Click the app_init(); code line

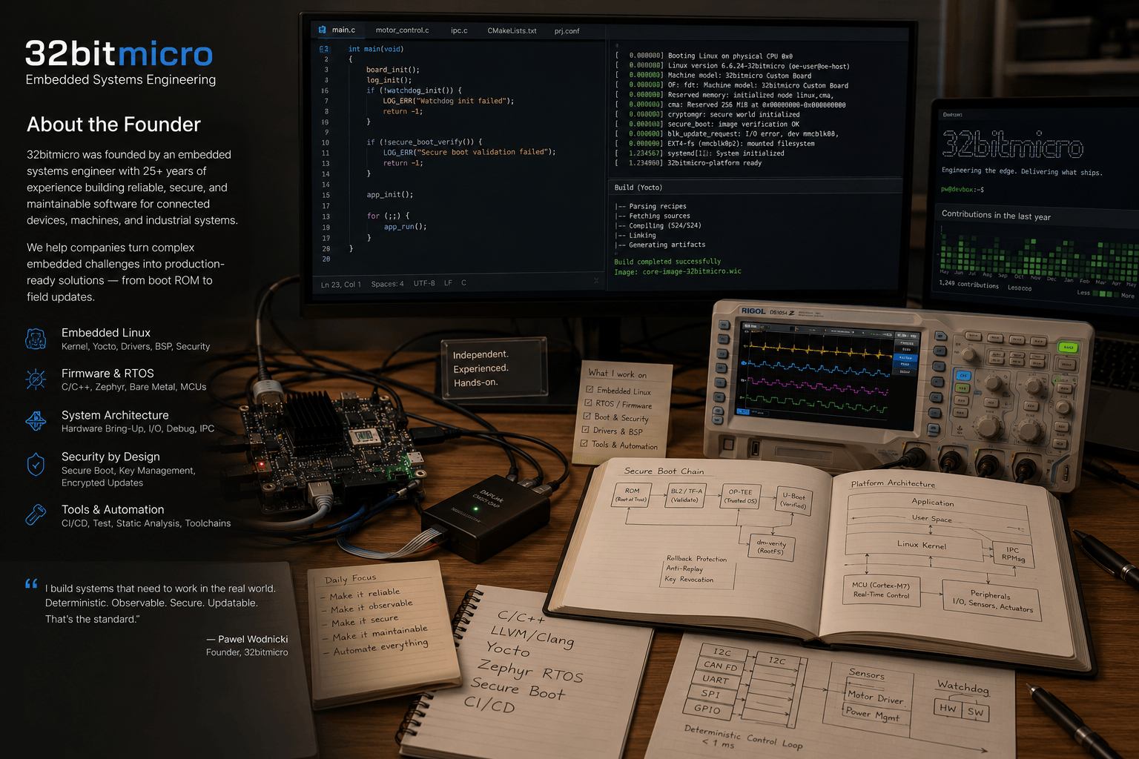pos(390,195)
